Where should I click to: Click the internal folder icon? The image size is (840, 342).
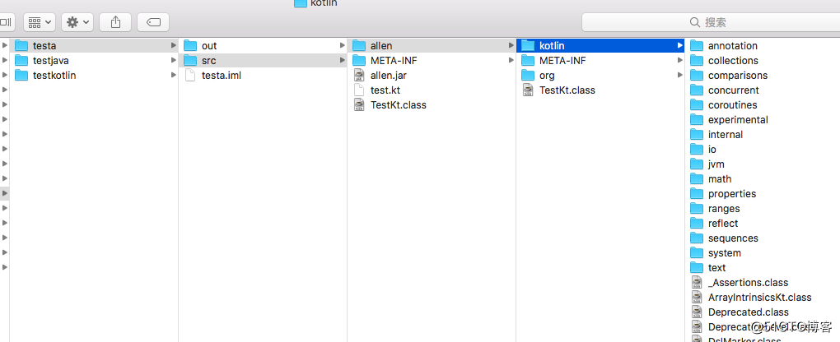pyautogui.click(x=697, y=134)
